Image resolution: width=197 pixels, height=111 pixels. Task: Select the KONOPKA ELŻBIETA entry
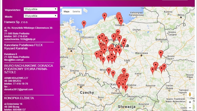19,98
